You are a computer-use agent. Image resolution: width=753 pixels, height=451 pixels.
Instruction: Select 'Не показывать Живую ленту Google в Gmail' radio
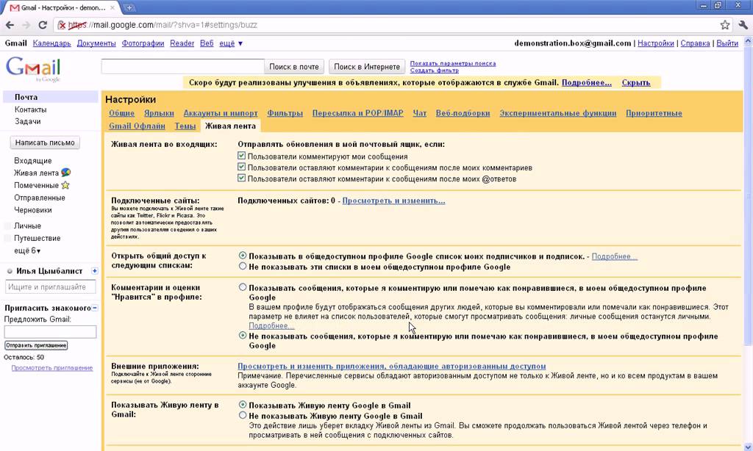(243, 416)
